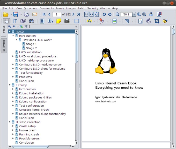This screenshot has width=176, height=149.
Task: Go to the Stage 1 bookmark
Action: pos(31,44)
